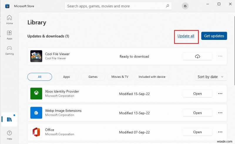Select the Games filter tab

coord(93,77)
